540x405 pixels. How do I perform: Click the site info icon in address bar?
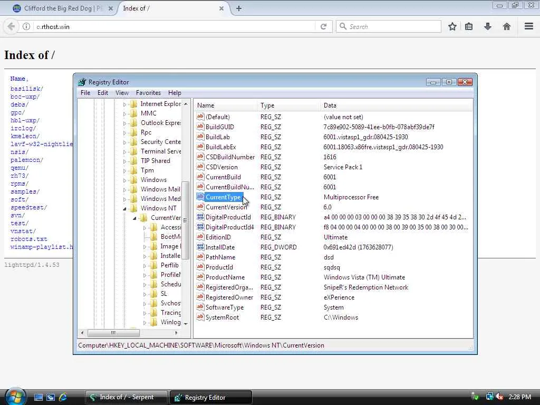[x=26, y=26]
